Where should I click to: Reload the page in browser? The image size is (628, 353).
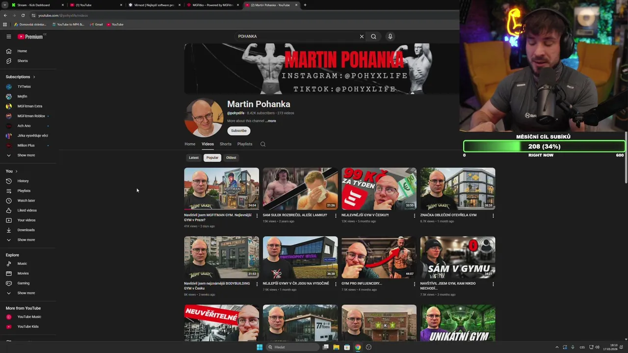[x=23, y=15]
